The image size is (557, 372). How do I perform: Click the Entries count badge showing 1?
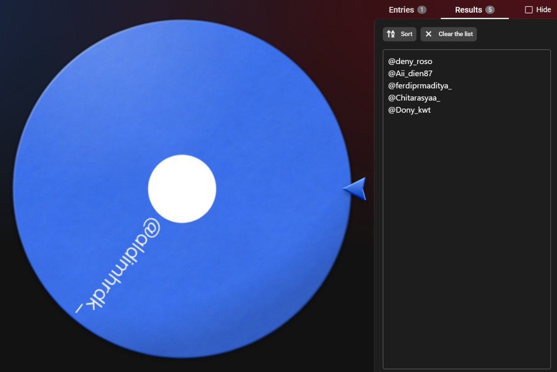click(x=421, y=10)
